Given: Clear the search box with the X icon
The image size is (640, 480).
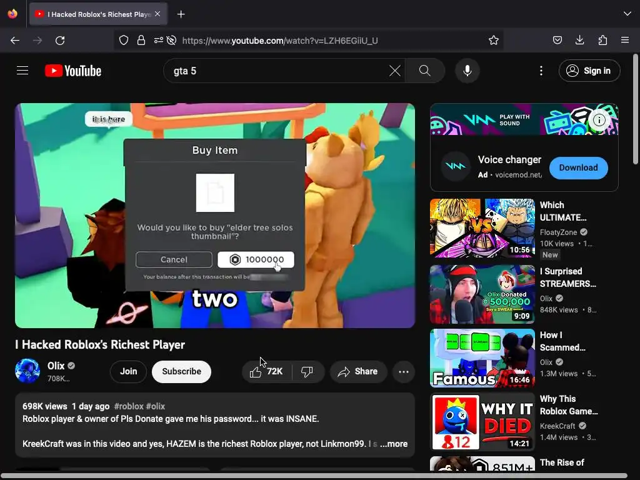Looking at the screenshot, I should 395,71.
